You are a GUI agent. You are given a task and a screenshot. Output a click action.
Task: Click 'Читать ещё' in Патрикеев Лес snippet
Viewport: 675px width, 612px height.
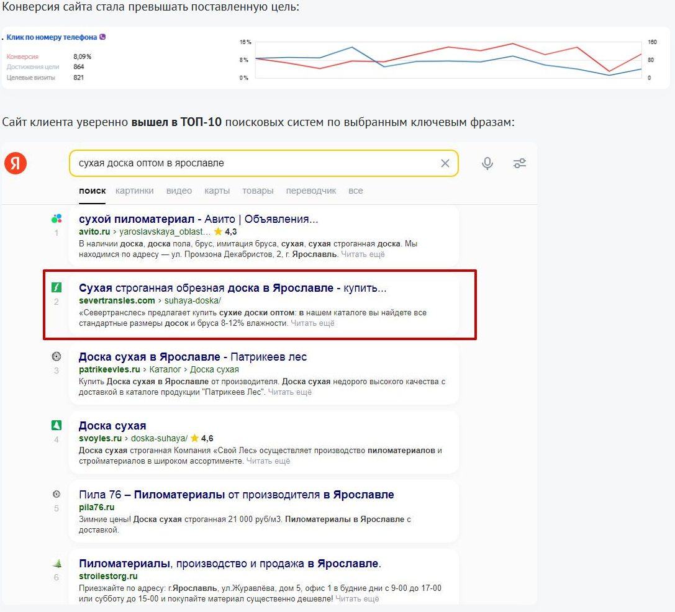pos(290,392)
